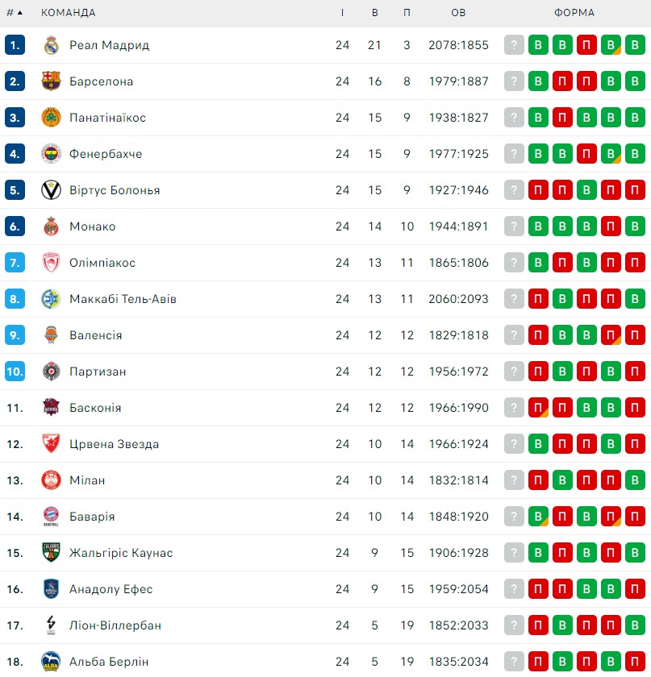Click the gray ? upcoming match badge for Барселона
Screen dimensions: 651x677
point(514,81)
